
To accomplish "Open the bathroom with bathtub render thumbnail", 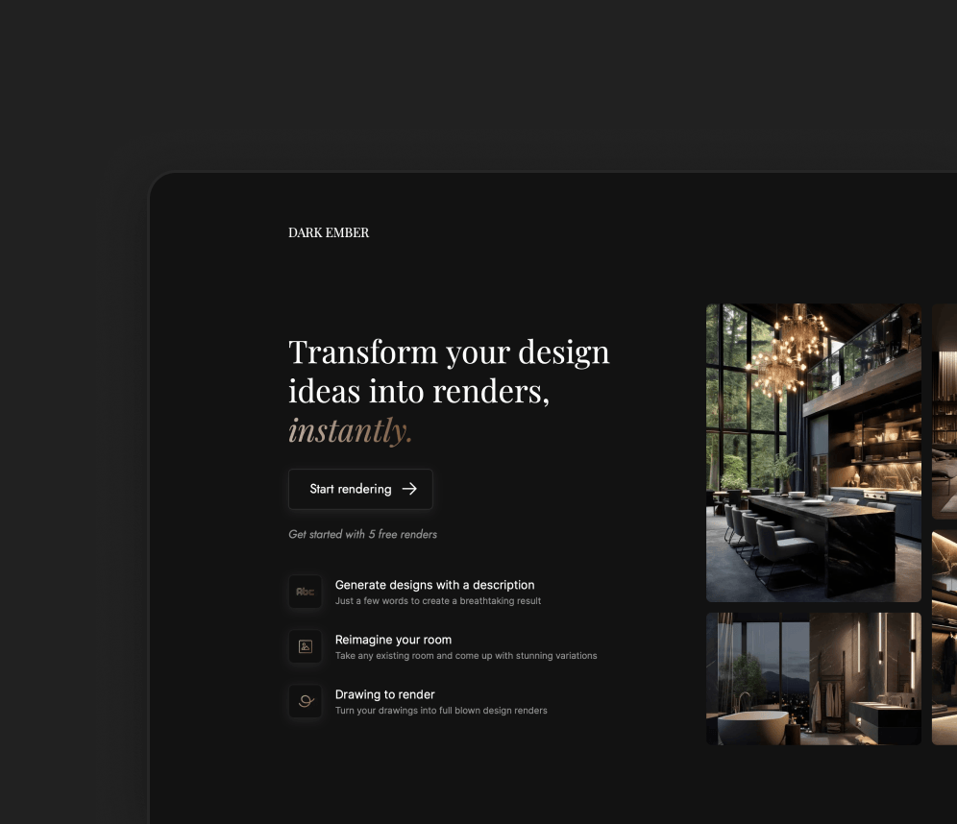I will pyautogui.click(x=814, y=679).
